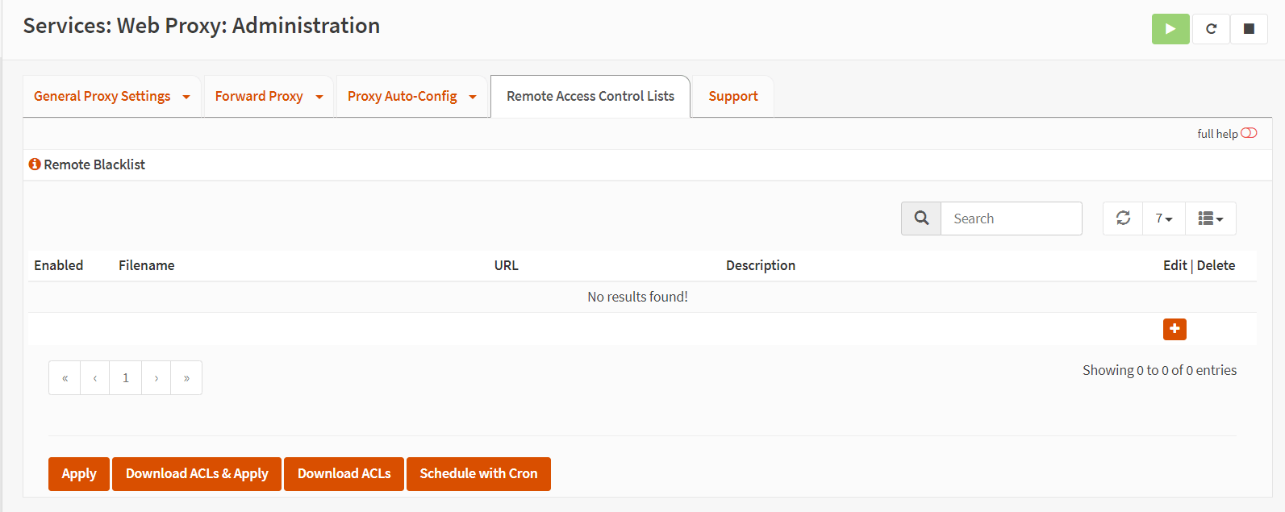1285x512 pixels.
Task: Focus the Search input field
Action: 1011,219
